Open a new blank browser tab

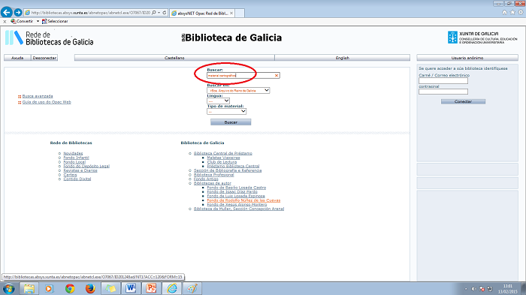(x=240, y=13)
